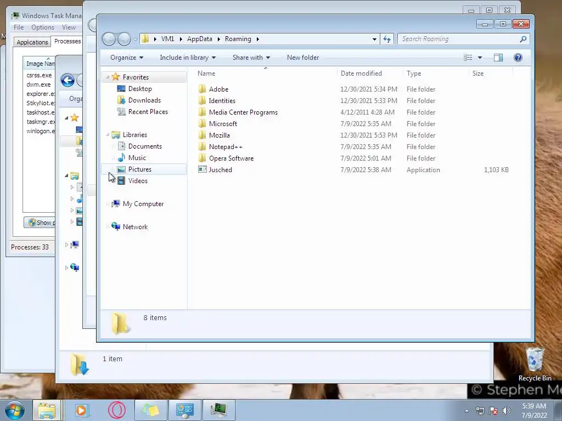Click the AppData breadcrumb segment
This screenshot has width=562, height=421.
200,39
